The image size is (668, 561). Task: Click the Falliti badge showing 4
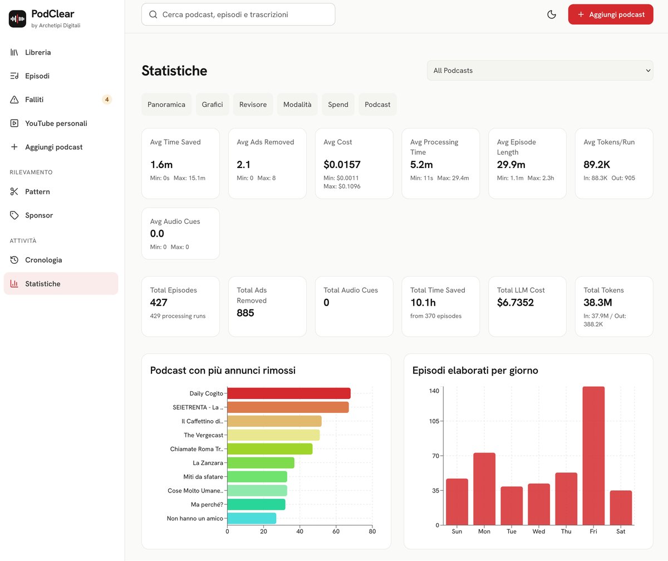pyautogui.click(x=107, y=100)
